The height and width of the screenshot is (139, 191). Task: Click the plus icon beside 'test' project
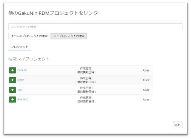[x=13, y=90]
